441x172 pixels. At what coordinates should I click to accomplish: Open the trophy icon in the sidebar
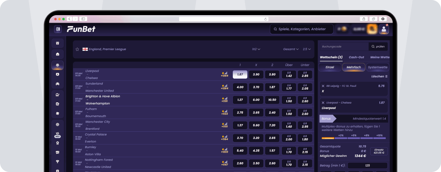pyautogui.click(x=58, y=162)
